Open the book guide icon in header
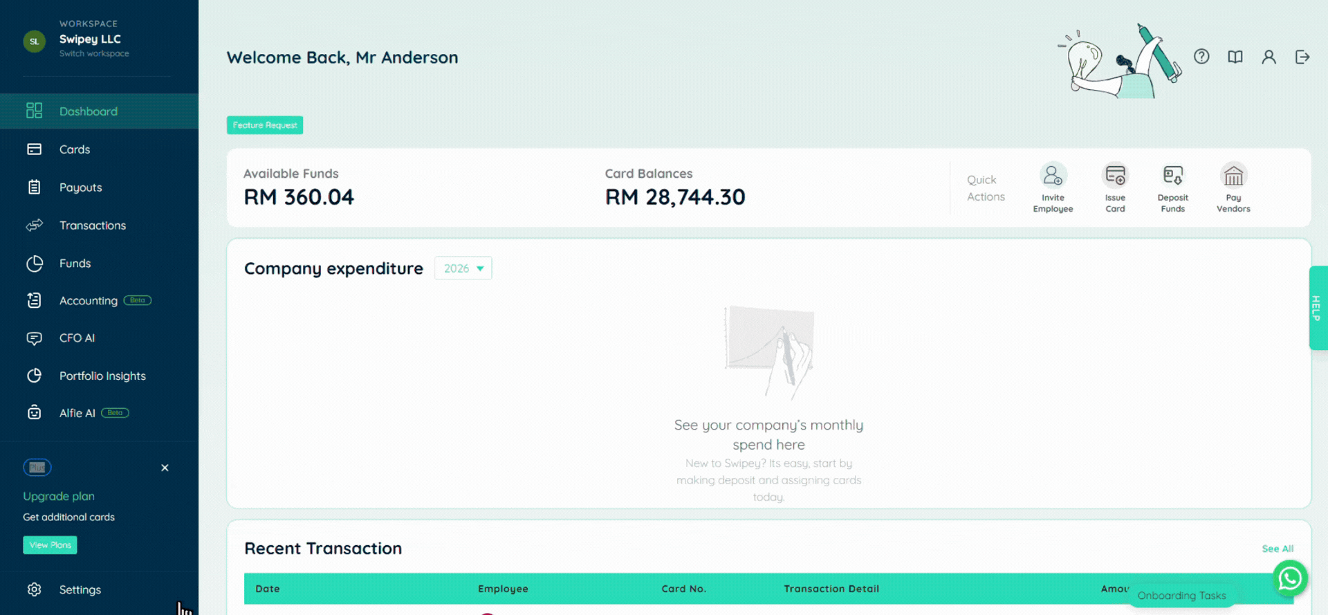 1235,57
